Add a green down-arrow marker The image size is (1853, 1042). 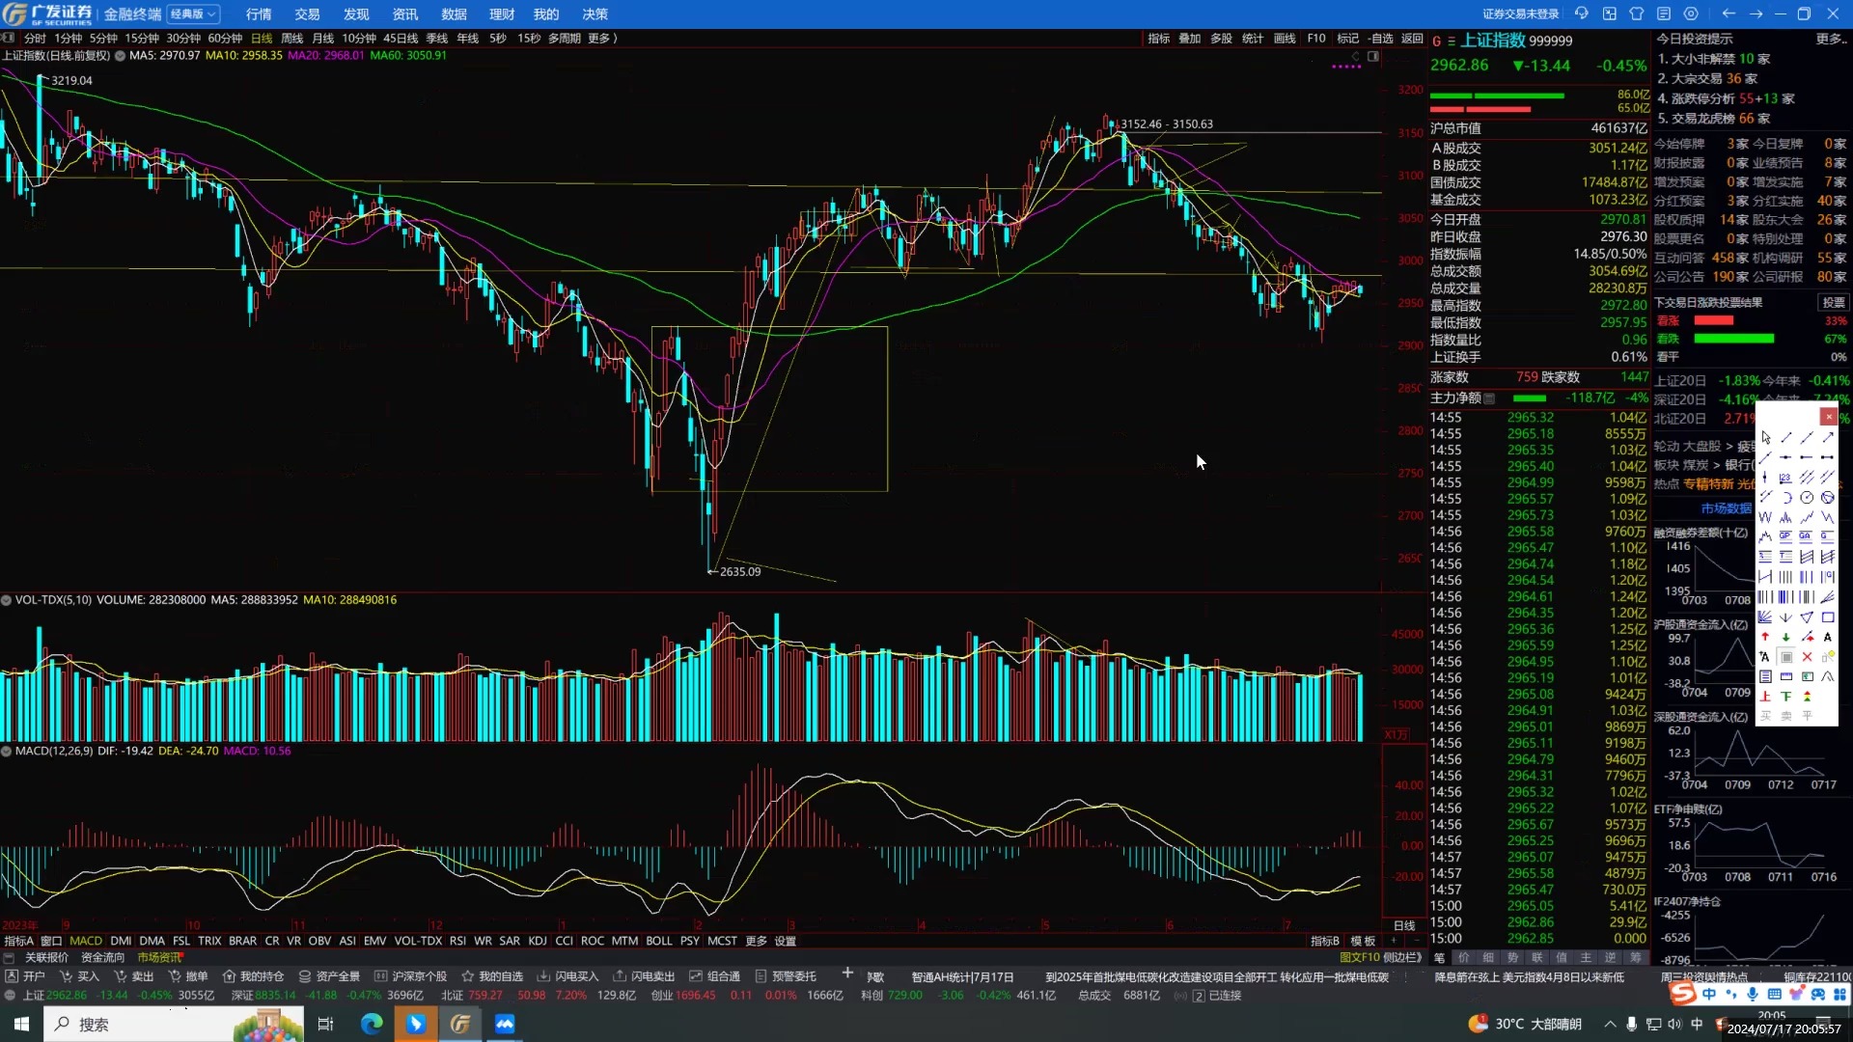(x=1785, y=637)
